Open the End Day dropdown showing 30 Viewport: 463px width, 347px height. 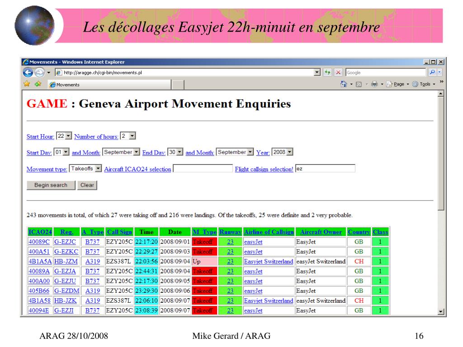(x=175, y=152)
